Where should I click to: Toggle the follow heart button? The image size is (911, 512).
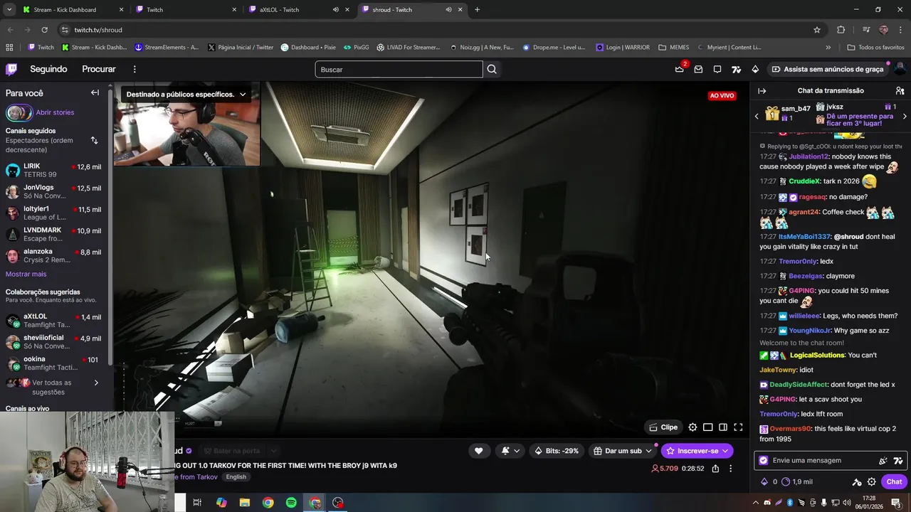(x=478, y=451)
